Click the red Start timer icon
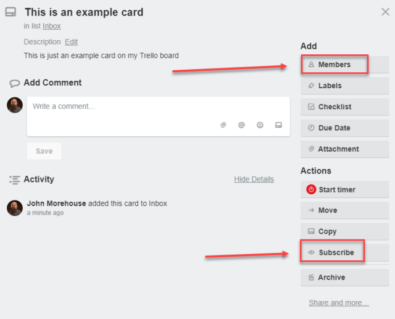395x319 pixels. tap(311, 189)
